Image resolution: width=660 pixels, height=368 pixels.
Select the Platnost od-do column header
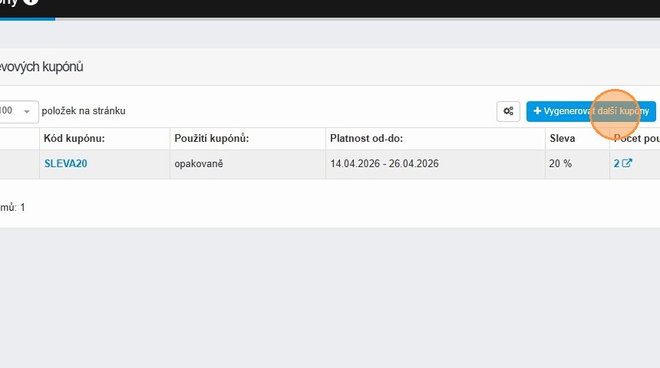[366, 139]
